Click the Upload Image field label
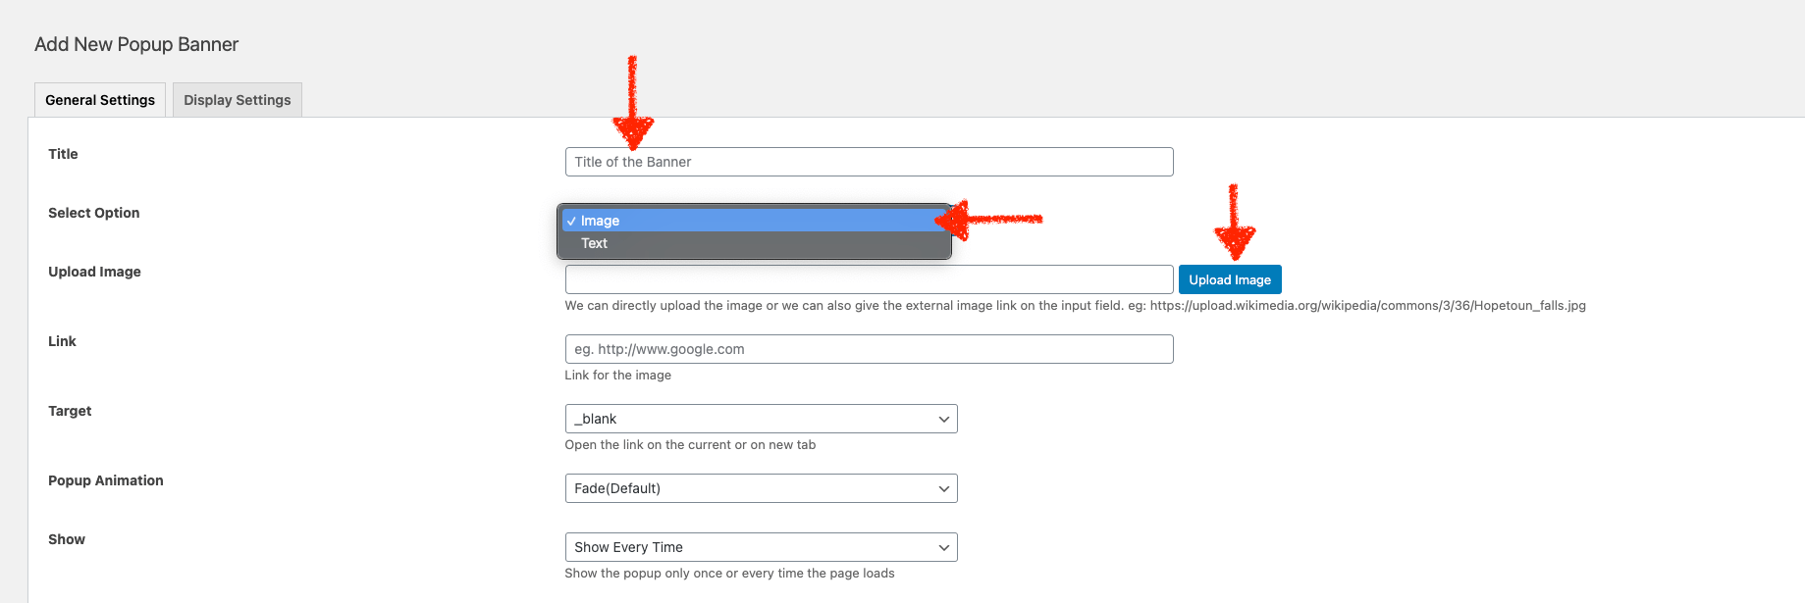Screen dimensions: 1805x603 [94, 272]
